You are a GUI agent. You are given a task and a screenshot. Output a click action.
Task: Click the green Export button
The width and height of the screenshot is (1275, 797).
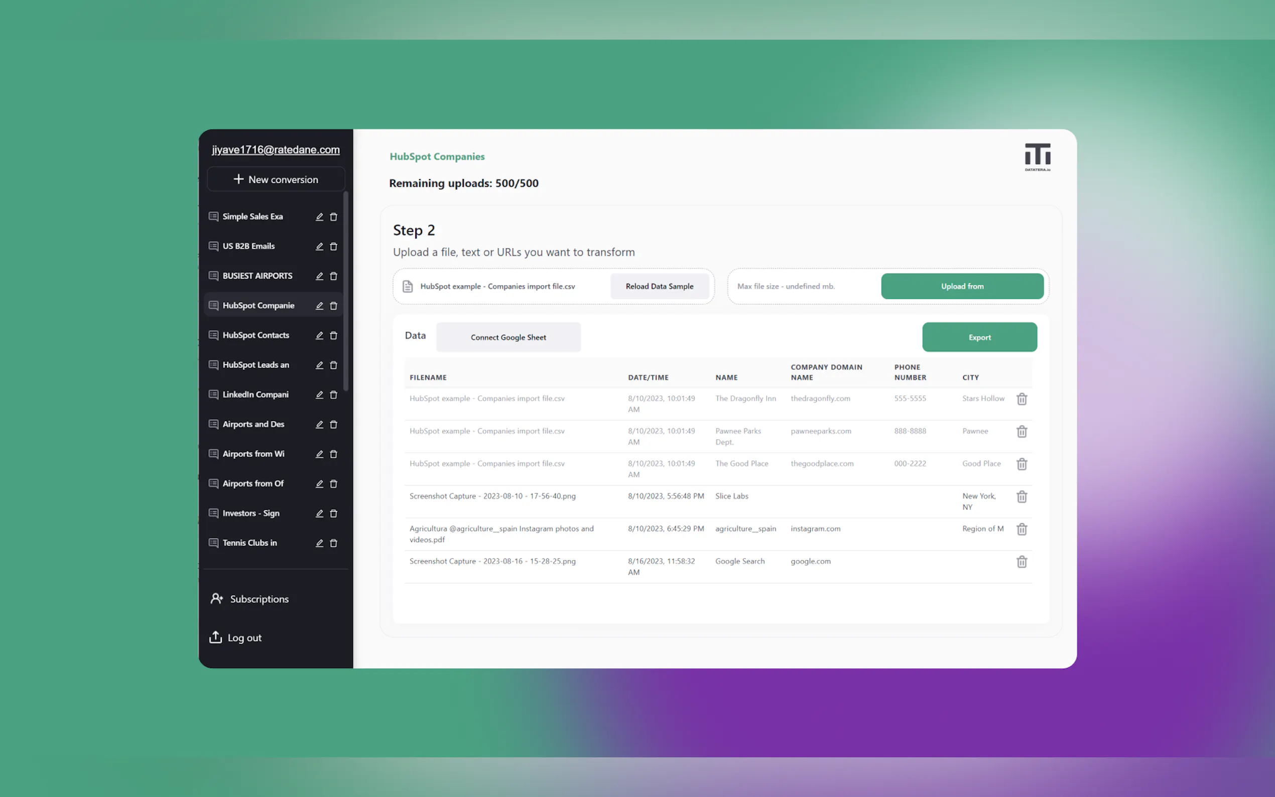[979, 337]
